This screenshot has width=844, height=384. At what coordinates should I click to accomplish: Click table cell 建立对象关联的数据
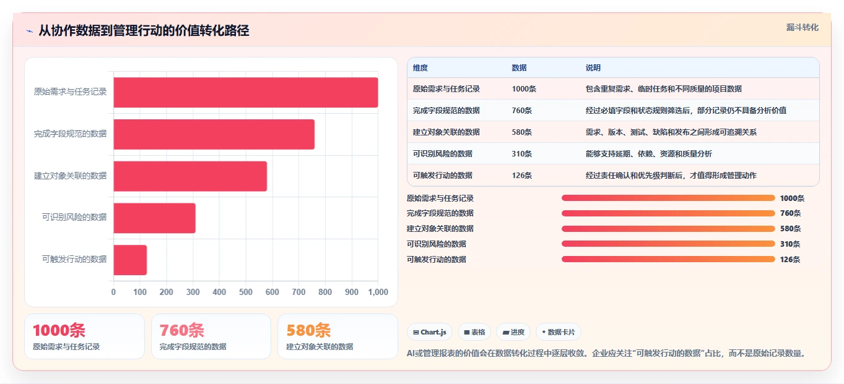(446, 132)
